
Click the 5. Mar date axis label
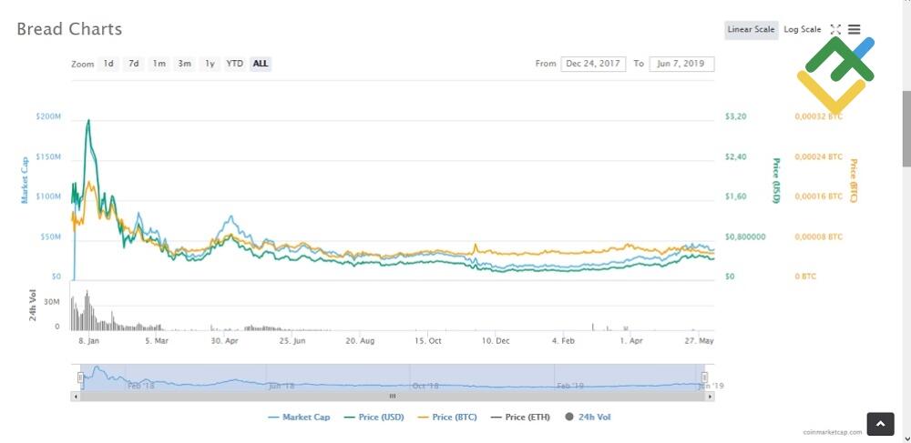(x=157, y=341)
